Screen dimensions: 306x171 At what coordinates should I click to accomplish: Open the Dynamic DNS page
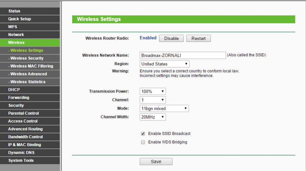(30, 153)
